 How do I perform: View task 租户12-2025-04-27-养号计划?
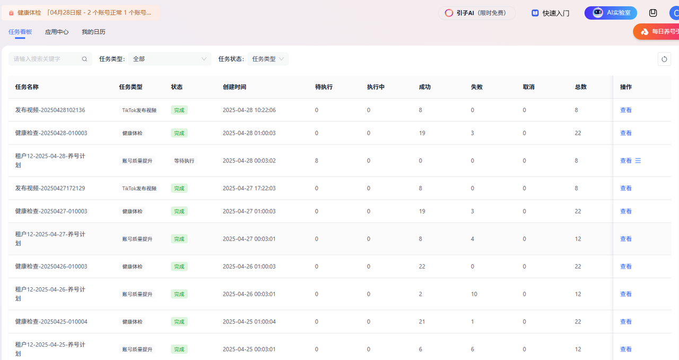[626, 239]
